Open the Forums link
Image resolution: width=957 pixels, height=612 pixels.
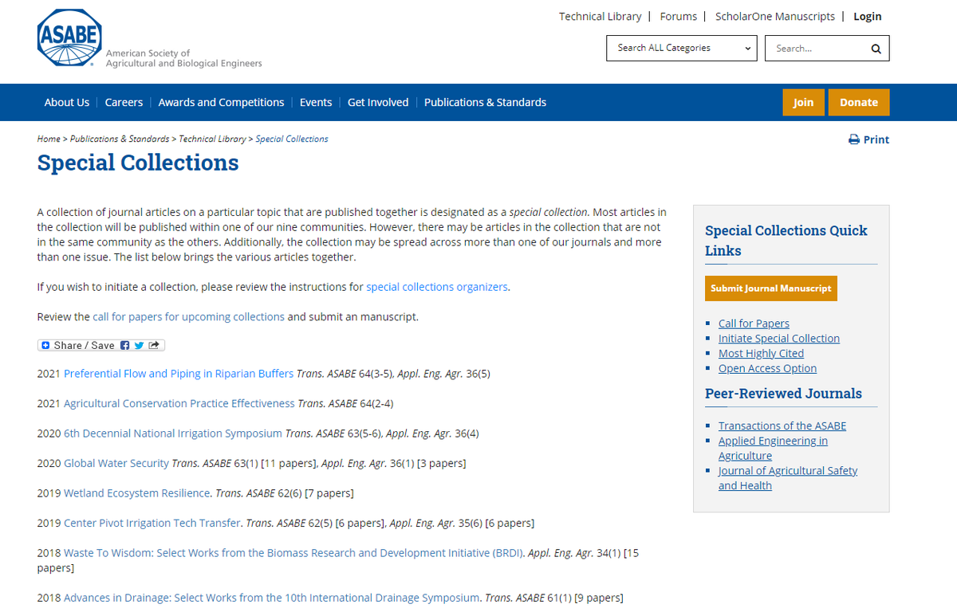pos(679,16)
